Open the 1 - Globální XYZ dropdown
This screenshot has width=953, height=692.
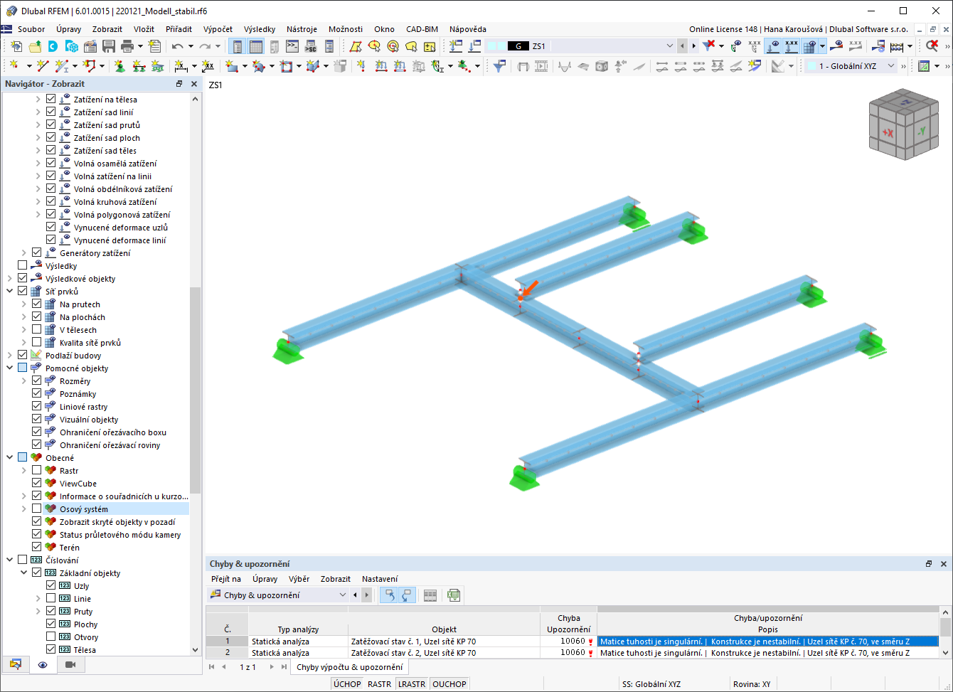pos(890,65)
